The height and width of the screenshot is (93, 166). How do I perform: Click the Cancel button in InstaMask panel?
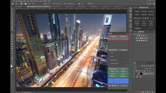(124, 86)
